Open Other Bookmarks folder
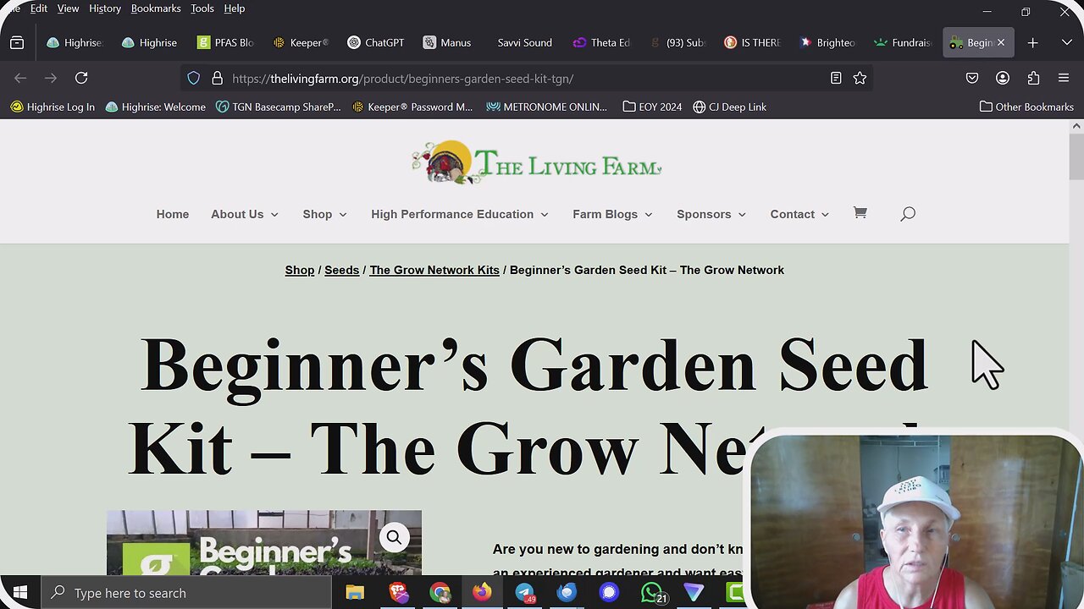The width and height of the screenshot is (1084, 609). click(1026, 107)
